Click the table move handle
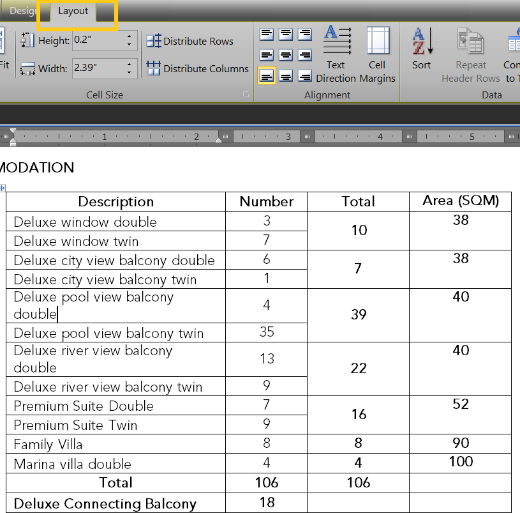Viewport: 520px width, 513px height. (x=3, y=188)
